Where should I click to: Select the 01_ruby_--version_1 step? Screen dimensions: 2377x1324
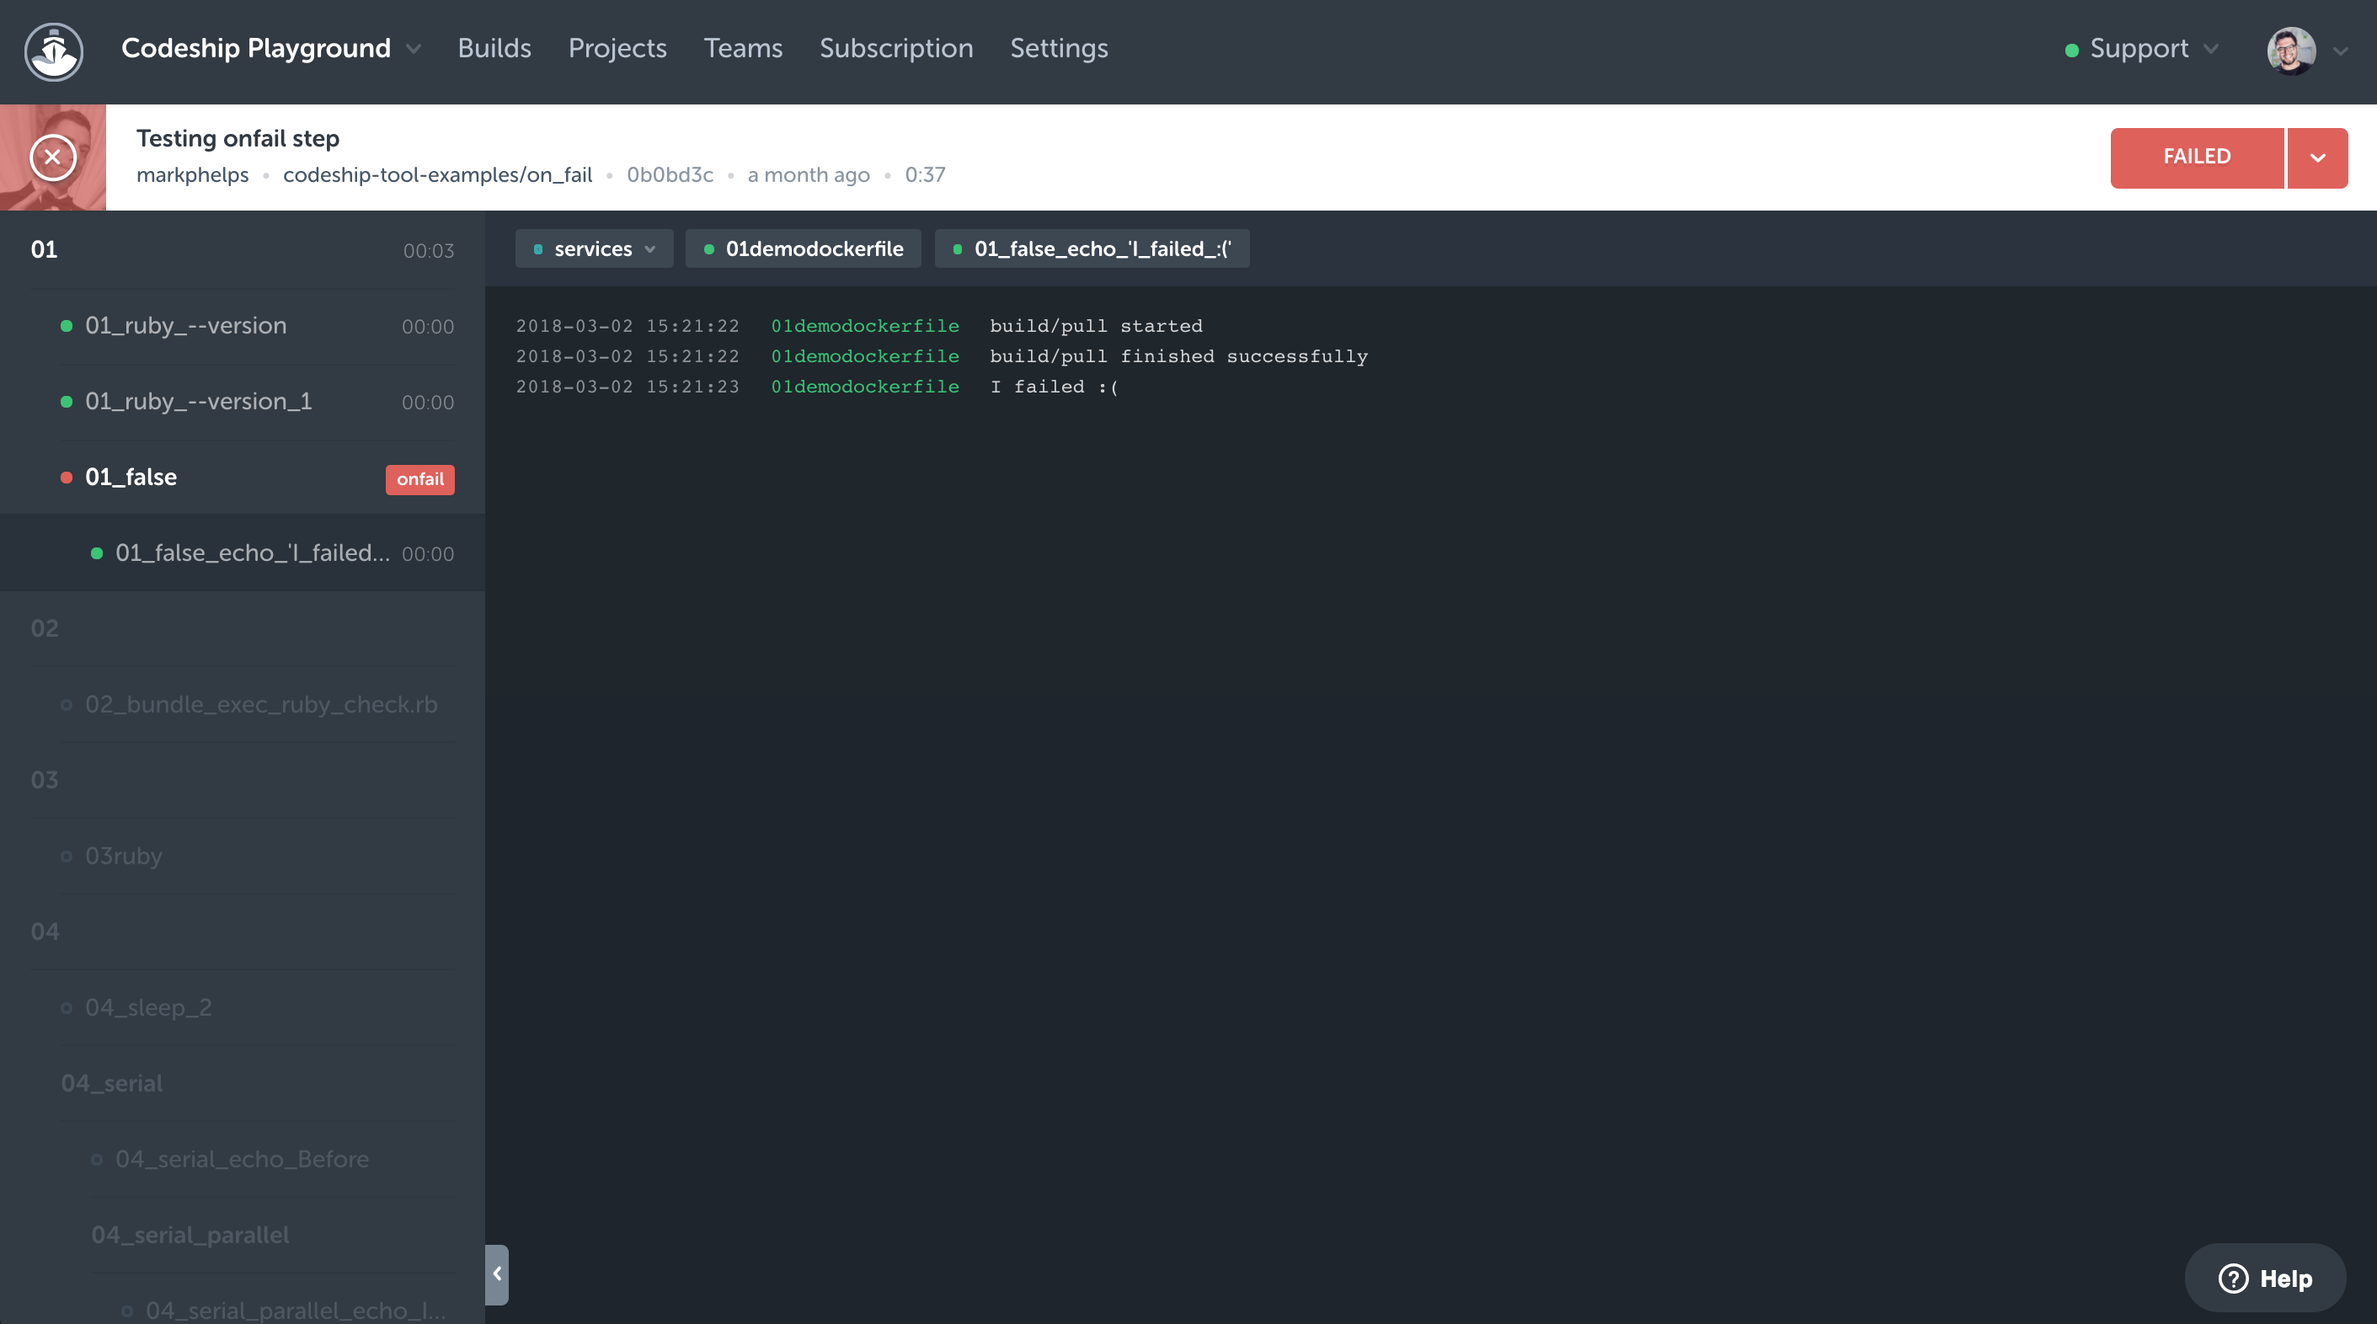(x=243, y=402)
